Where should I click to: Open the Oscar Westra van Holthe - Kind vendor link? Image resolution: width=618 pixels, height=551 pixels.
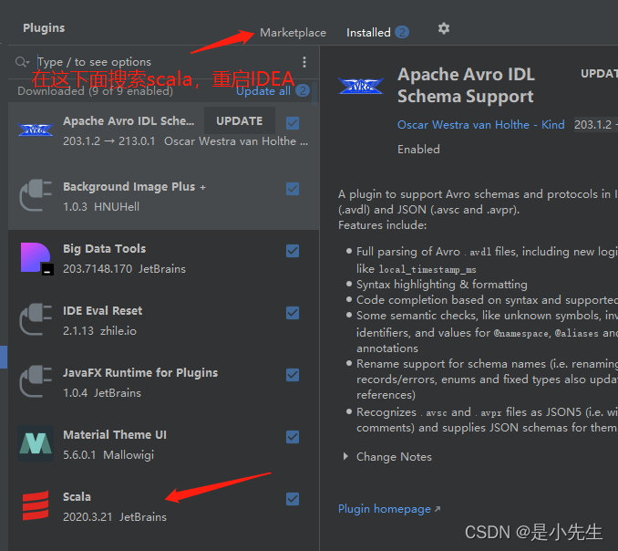481,125
